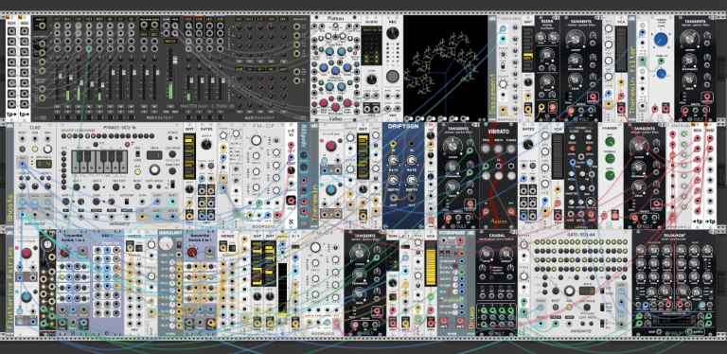Click red knob on Sequential Switch 1 to 2
Screen dimensions: 727x354
65,253
